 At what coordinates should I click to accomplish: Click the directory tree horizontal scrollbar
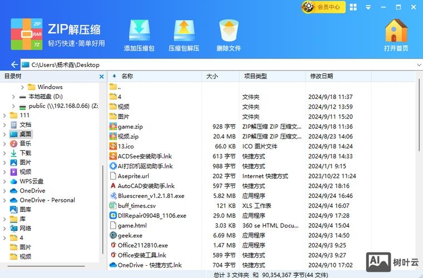point(46,266)
